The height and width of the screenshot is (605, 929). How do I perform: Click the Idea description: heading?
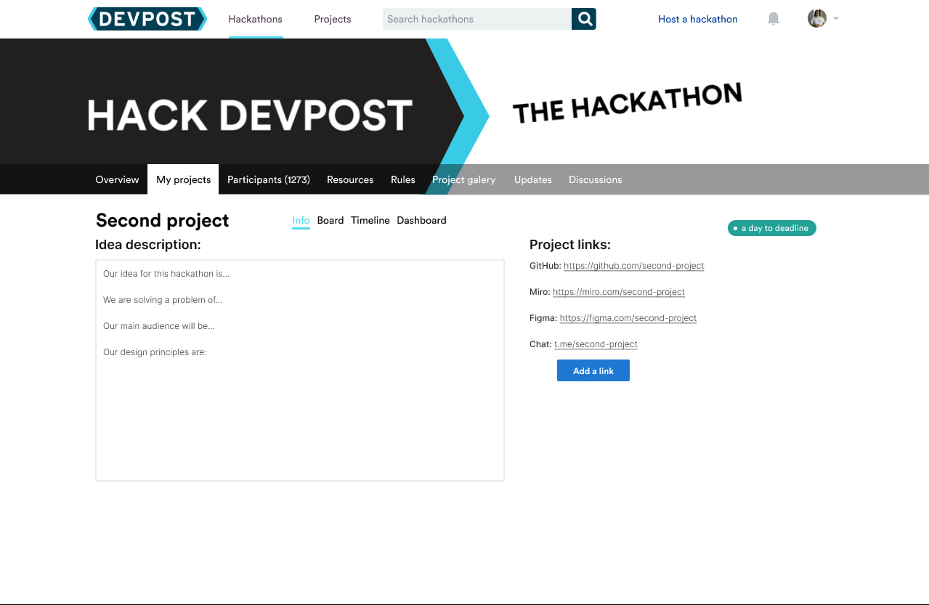tap(148, 245)
